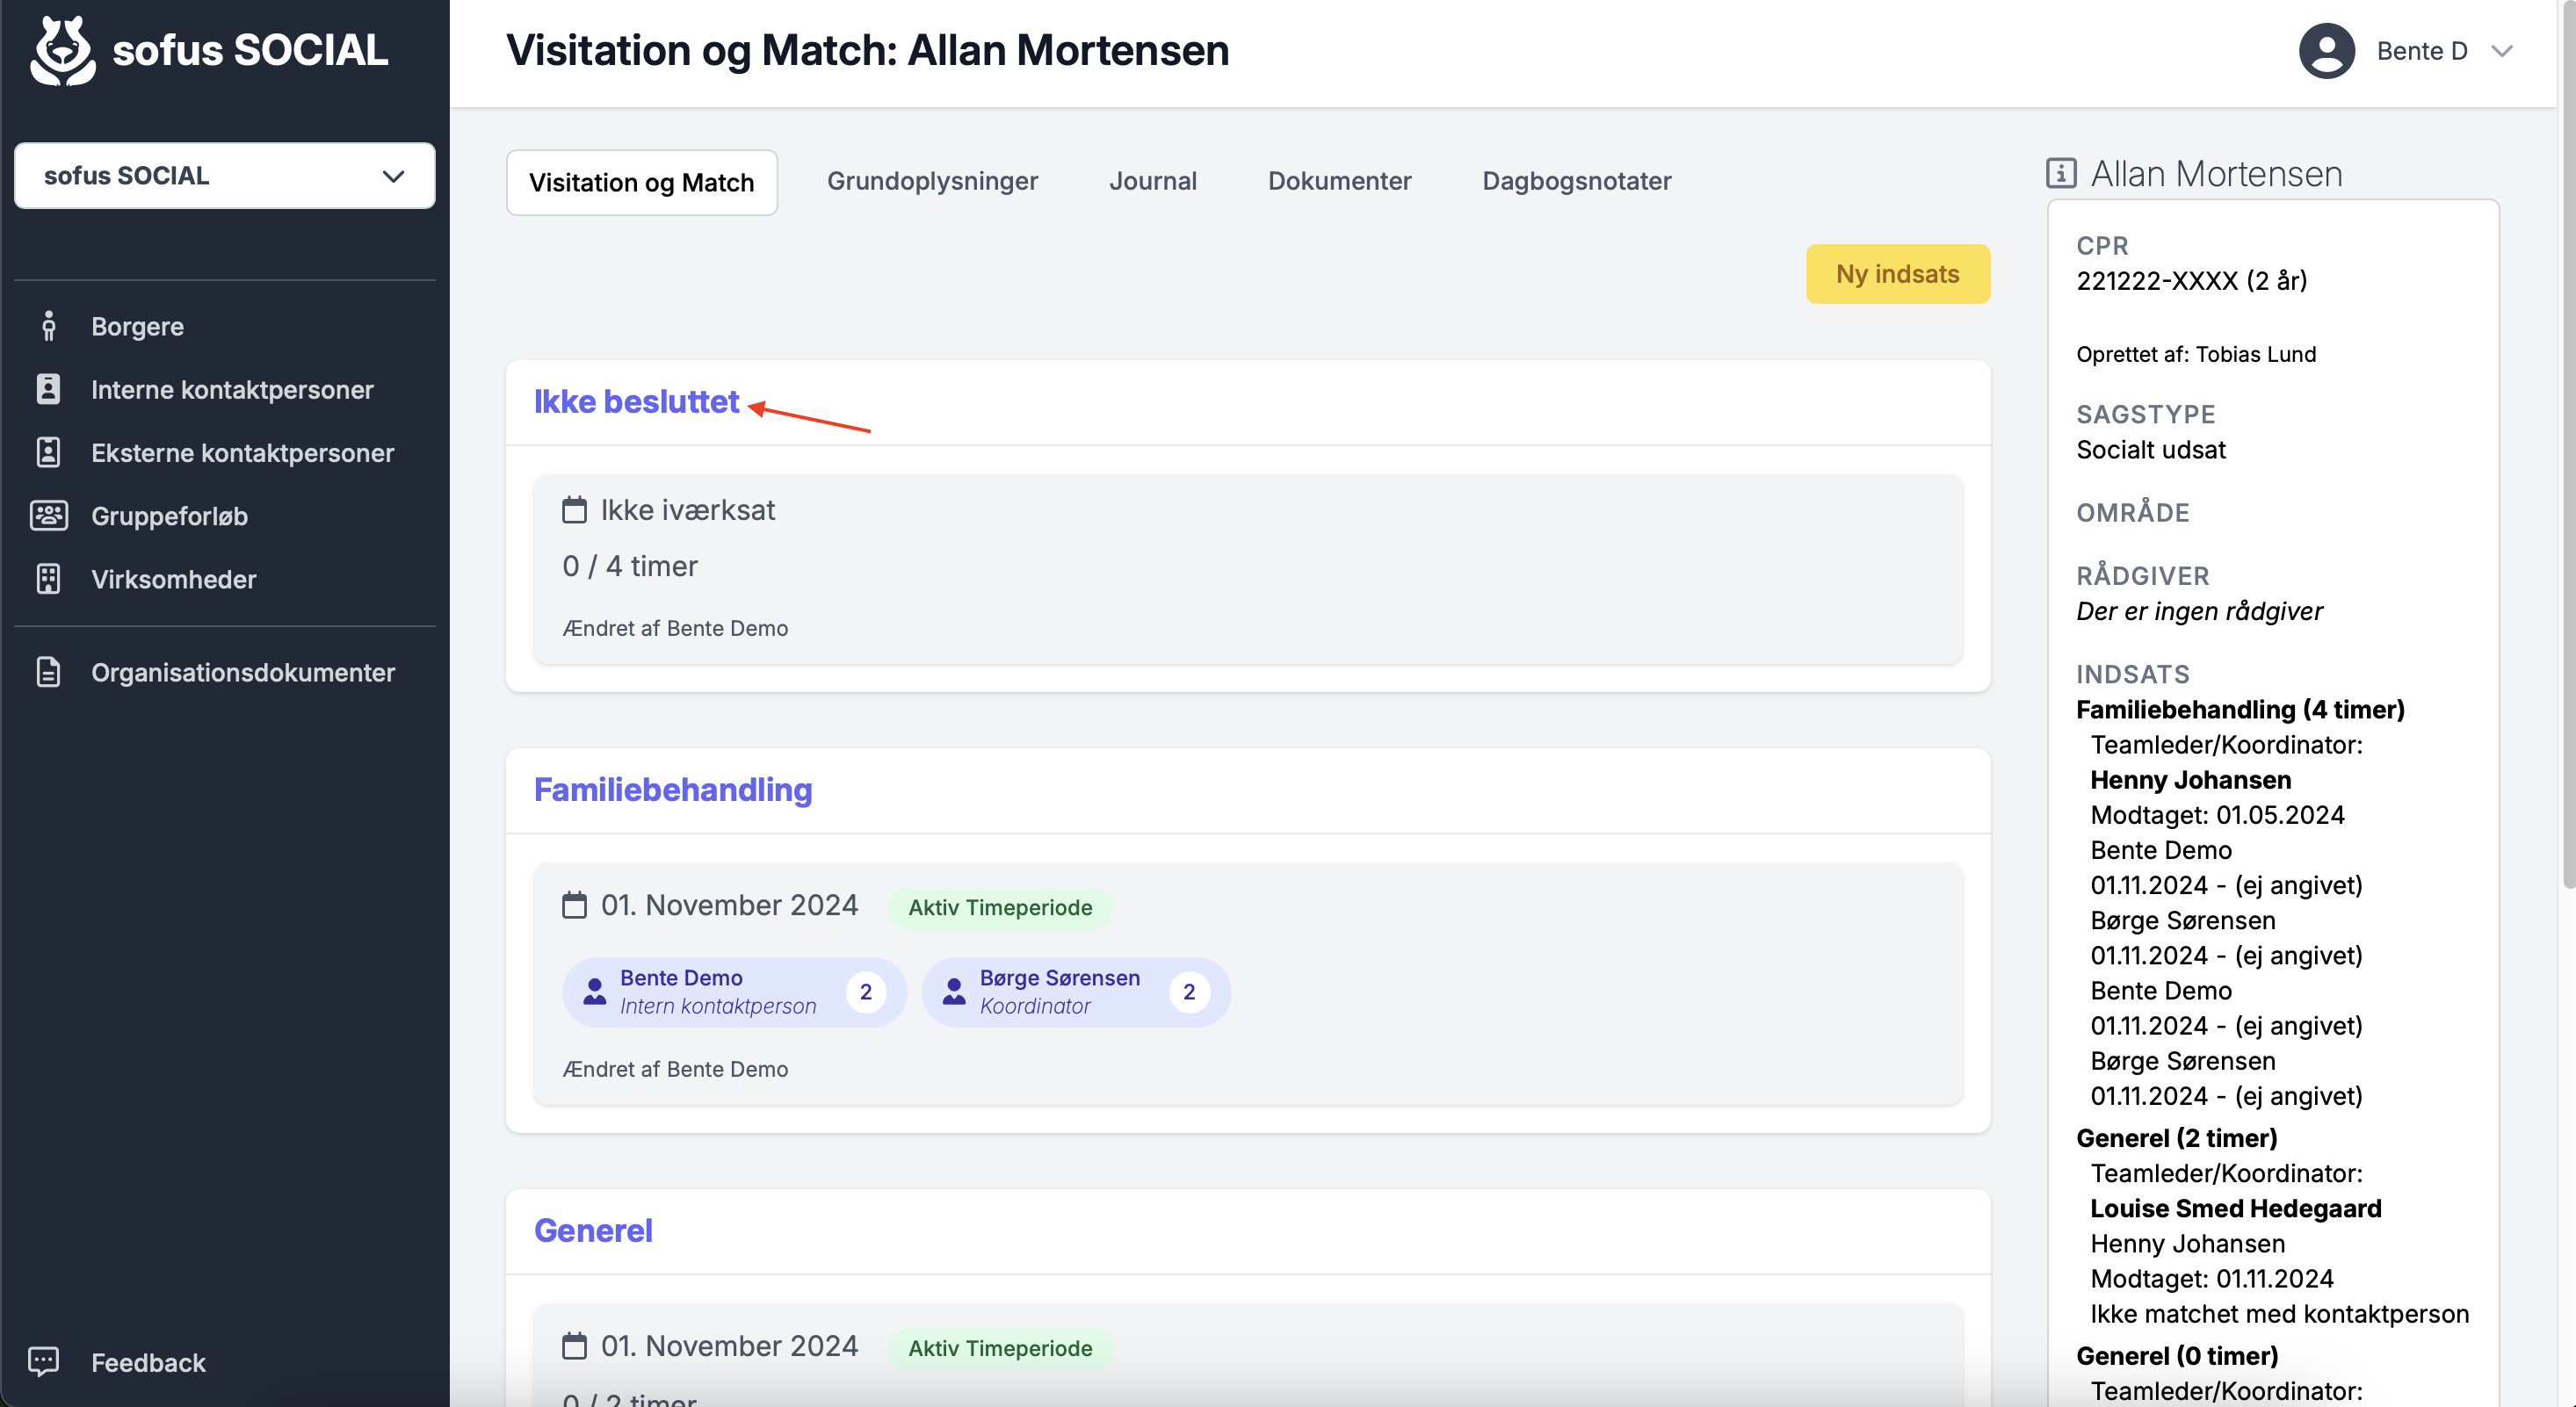Switch to the Grundoplysninger tab
Image resolution: width=2576 pixels, height=1407 pixels.
[932, 181]
